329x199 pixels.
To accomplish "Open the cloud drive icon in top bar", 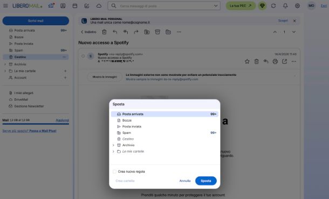I will (99, 6).
